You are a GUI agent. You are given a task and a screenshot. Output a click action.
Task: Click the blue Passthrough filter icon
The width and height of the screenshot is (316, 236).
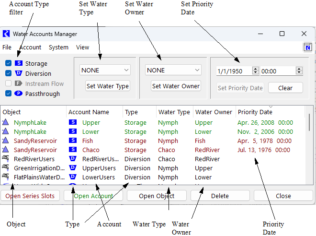18,94
